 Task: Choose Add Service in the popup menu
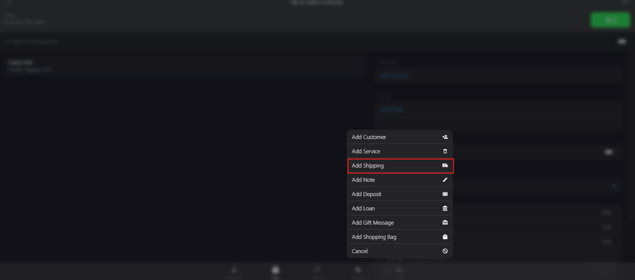pyautogui.click(x=400, y=151)
